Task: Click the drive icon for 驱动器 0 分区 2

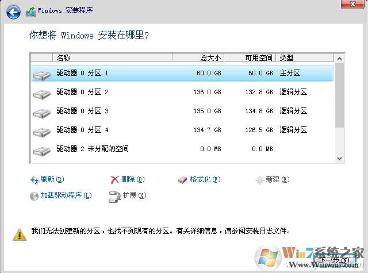Action: 42,94
